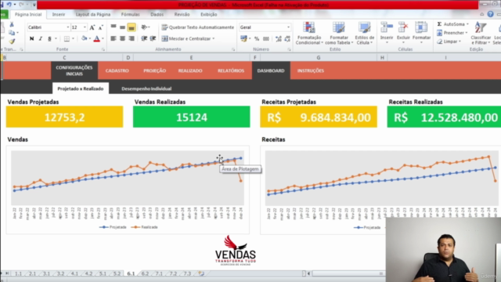Open Limpar dropdown
Viewport: 501px width, 282px height.
pos(449,42)
